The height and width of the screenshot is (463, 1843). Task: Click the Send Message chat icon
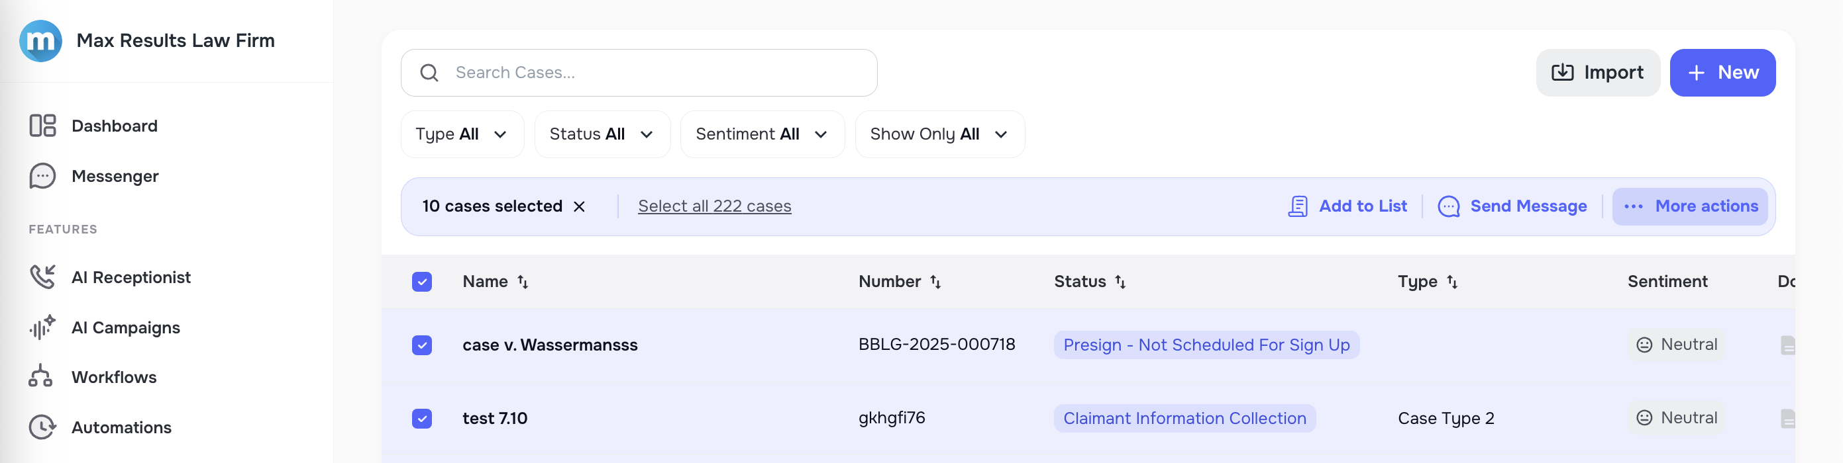pyautogui.click(x=1449, y=206)
